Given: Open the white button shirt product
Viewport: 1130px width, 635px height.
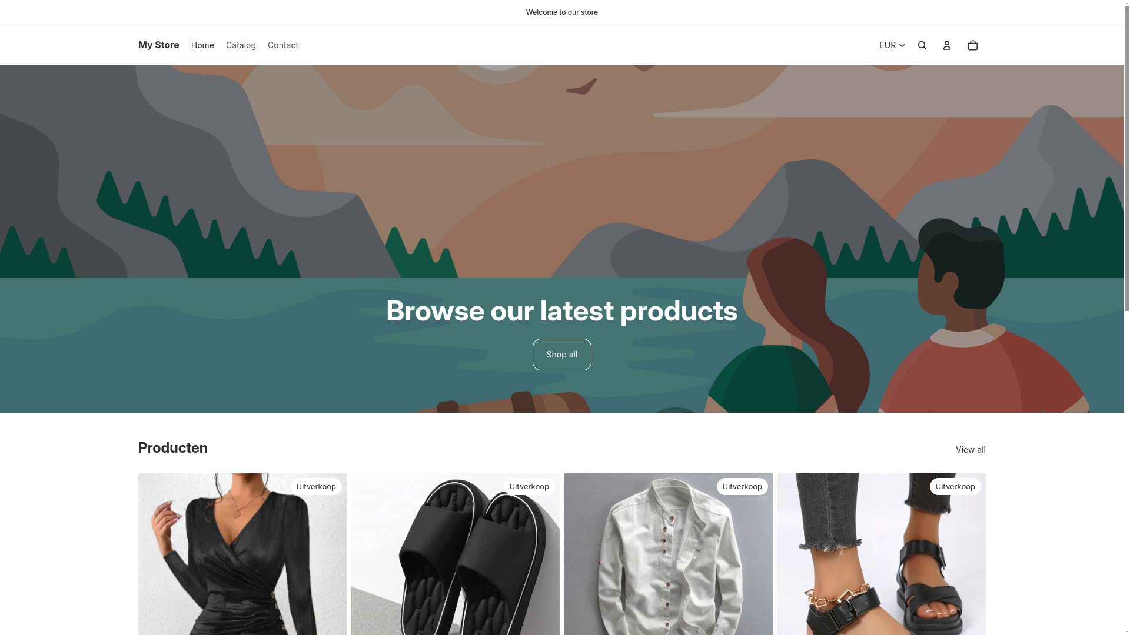Looking at the screenshot, I should click(669, 554).
